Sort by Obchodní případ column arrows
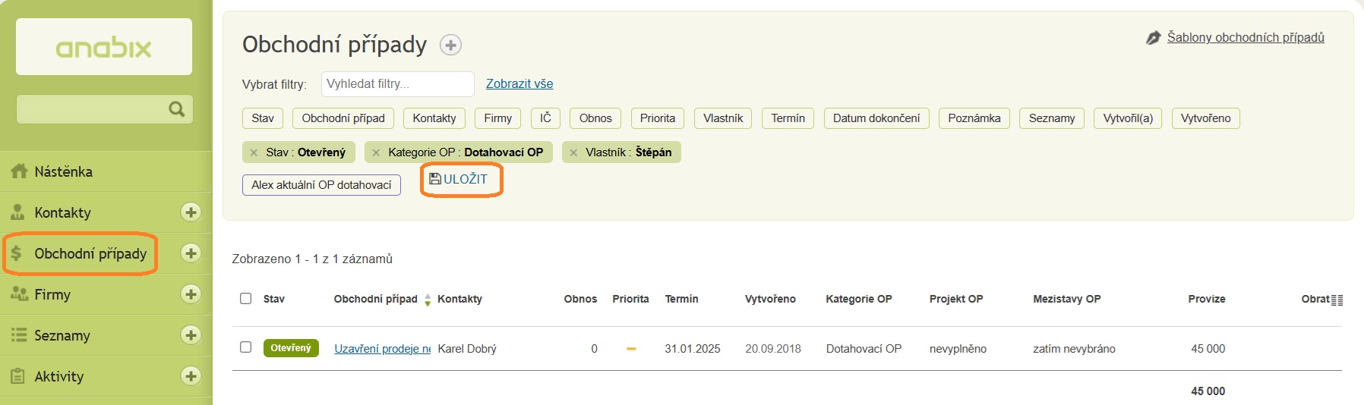1364x405 pixels. point(428,300)
